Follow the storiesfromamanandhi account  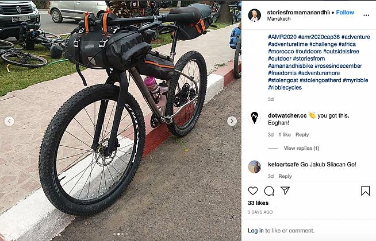345,13
